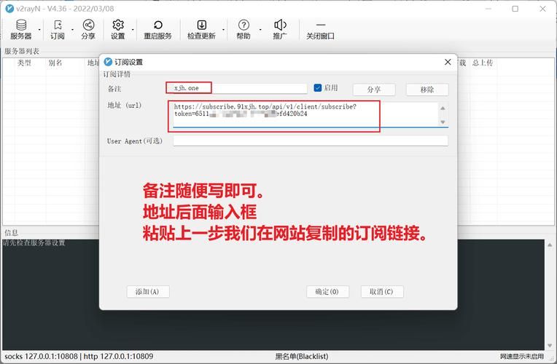Expand the dropdown arrow beside 订阅
The image size is (557, 364).
(x=72, y=30)
